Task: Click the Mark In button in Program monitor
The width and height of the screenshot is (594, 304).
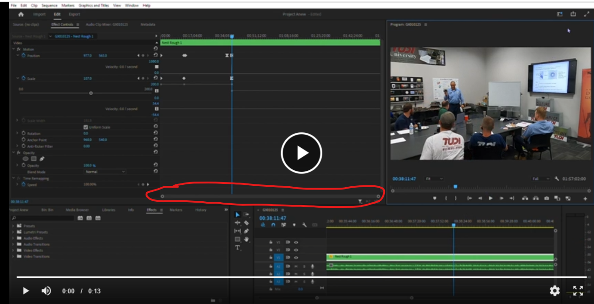Action: click(x=446, y=198)
